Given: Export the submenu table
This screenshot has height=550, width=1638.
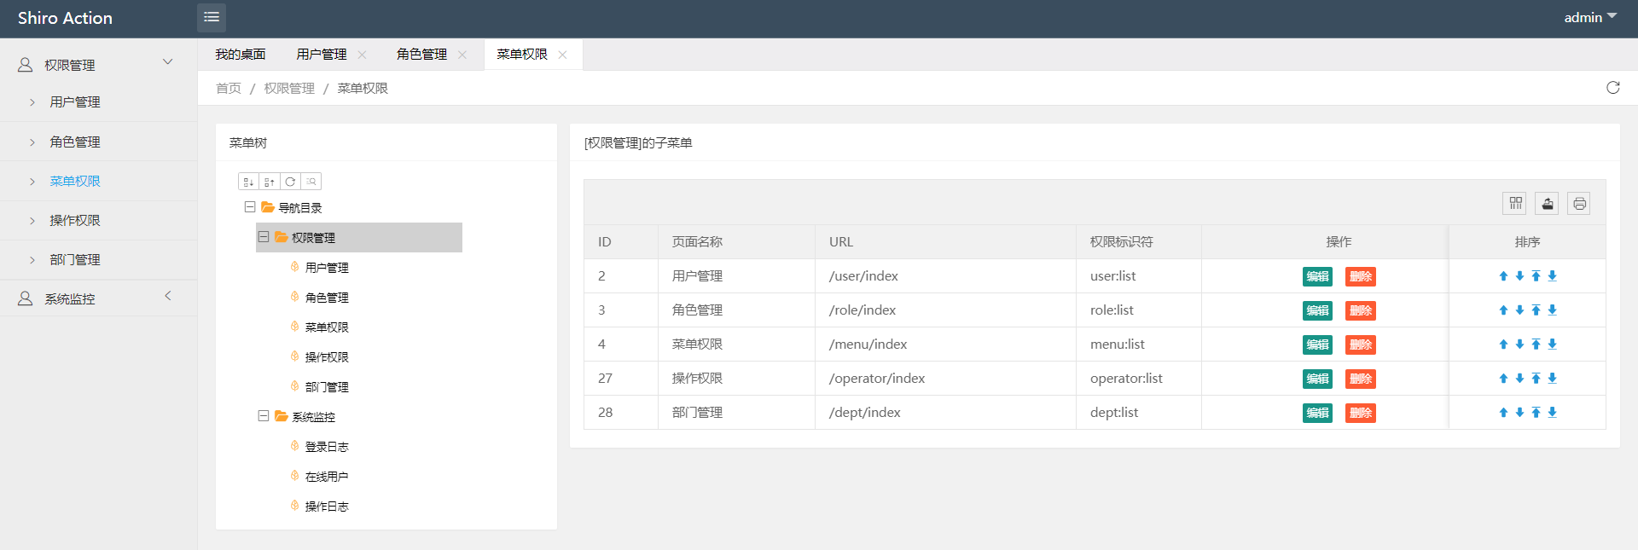Looking at the screenshot, I should coord(1547,203).
